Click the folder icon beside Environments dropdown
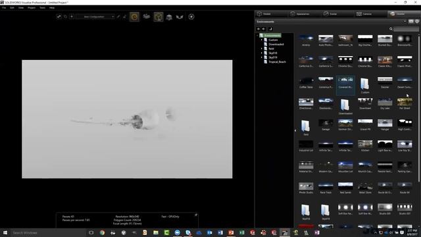Viewport: 421px width, 237px height. tap(411, 21)
